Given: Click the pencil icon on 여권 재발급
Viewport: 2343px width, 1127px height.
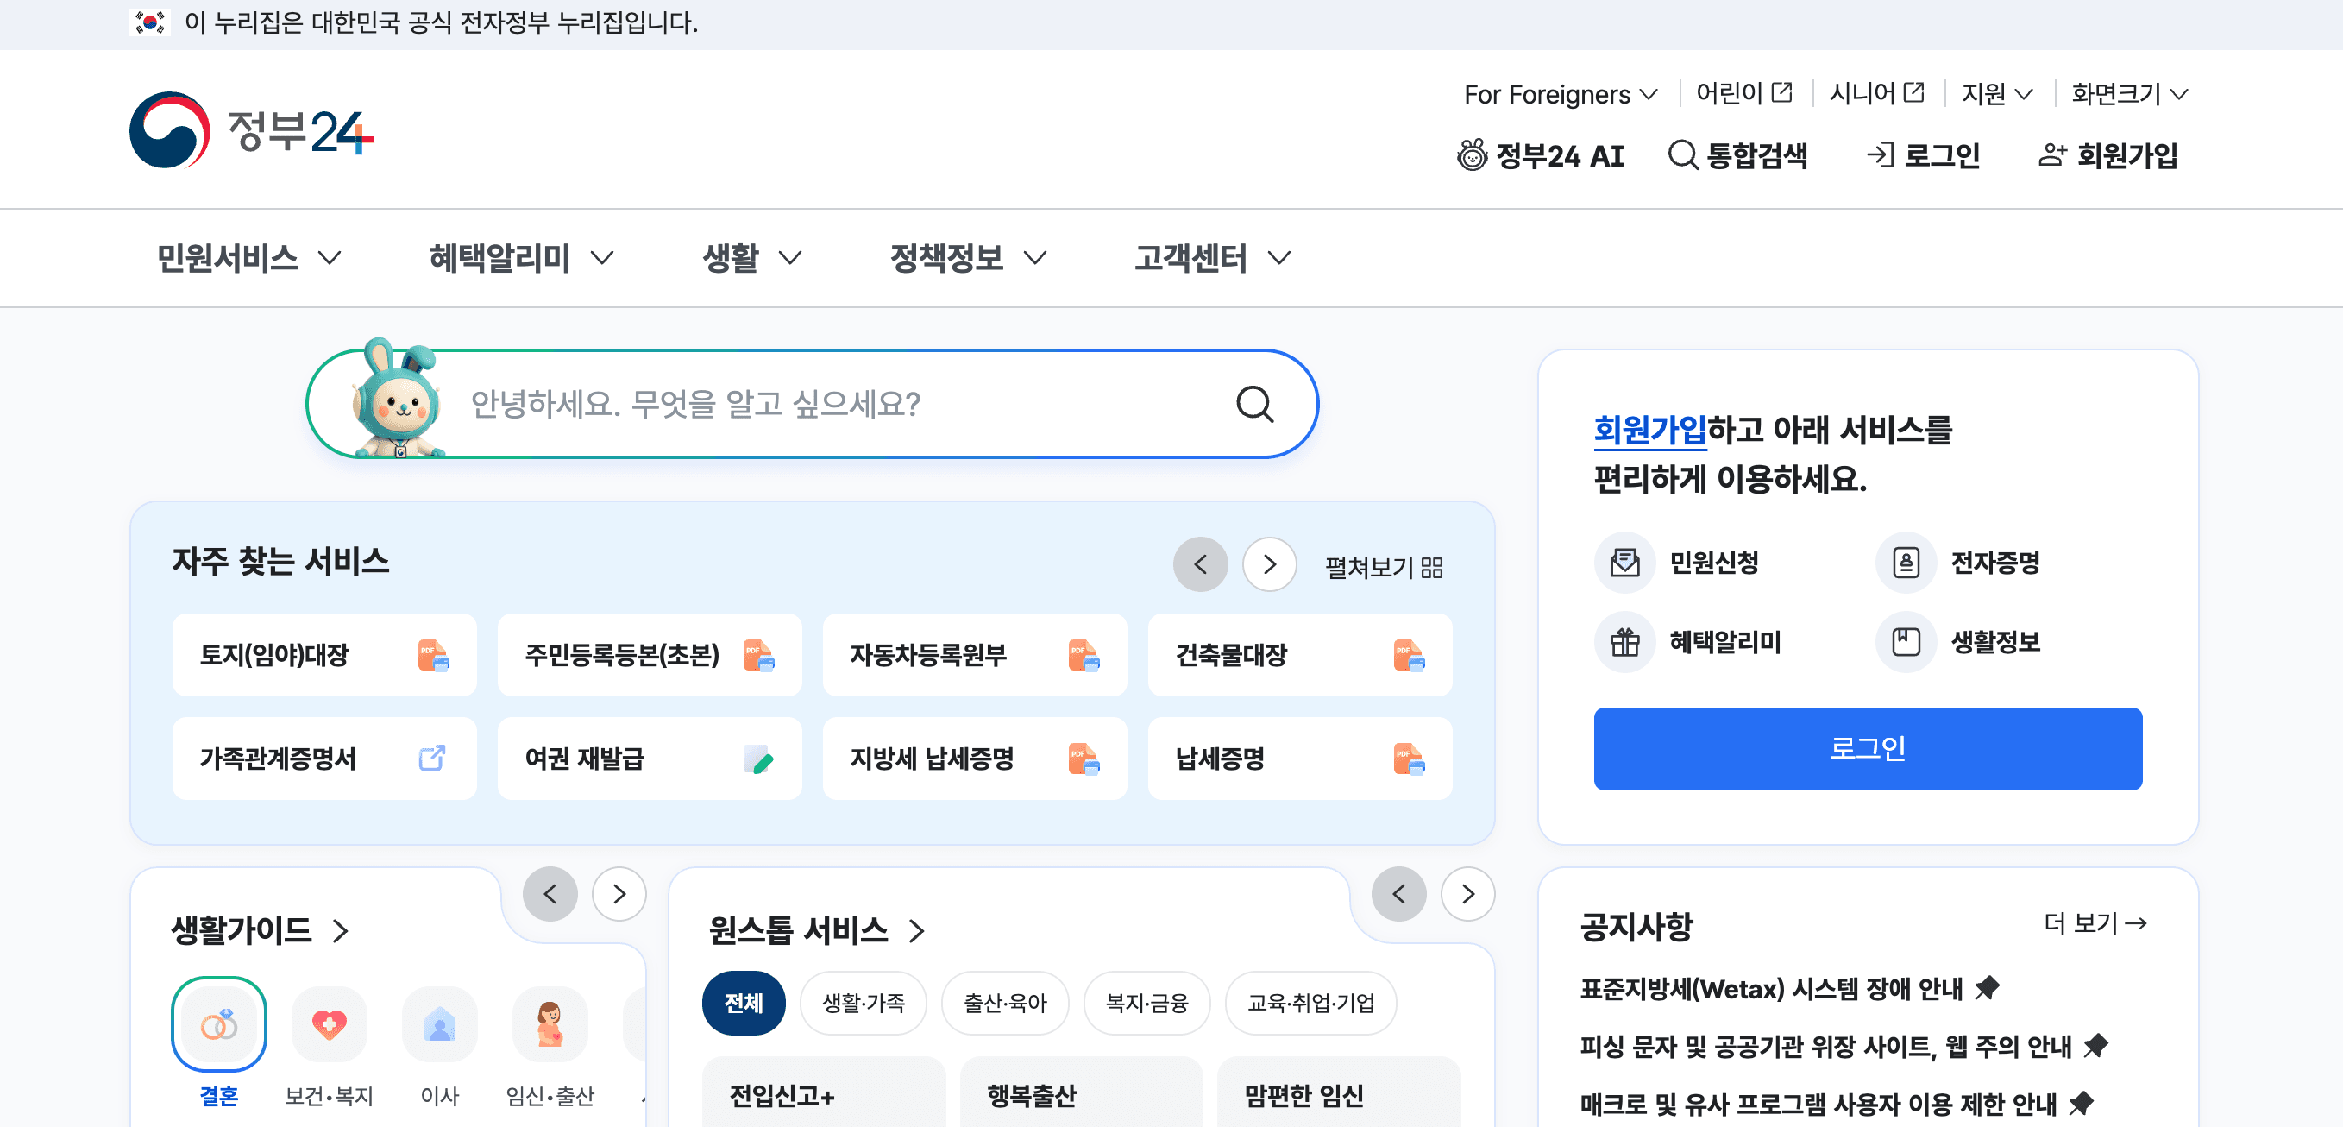Looking at the screenshot, I should pyautogui.click(x=758, y=759).
